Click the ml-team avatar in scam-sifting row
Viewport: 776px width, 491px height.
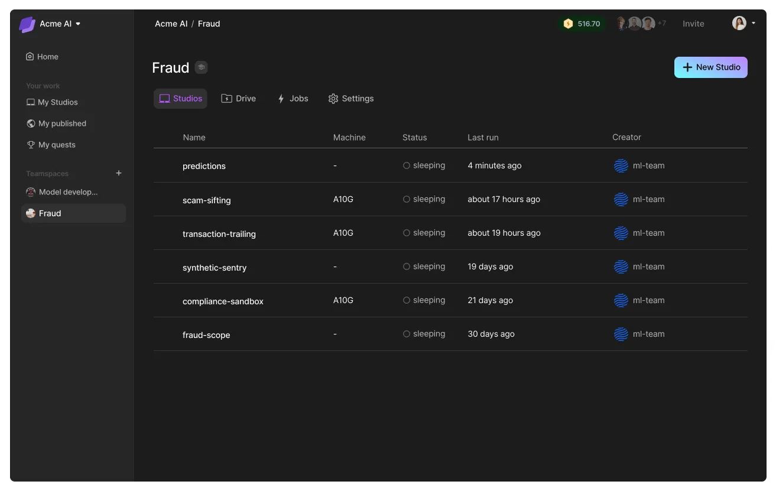tap(621, 199)
